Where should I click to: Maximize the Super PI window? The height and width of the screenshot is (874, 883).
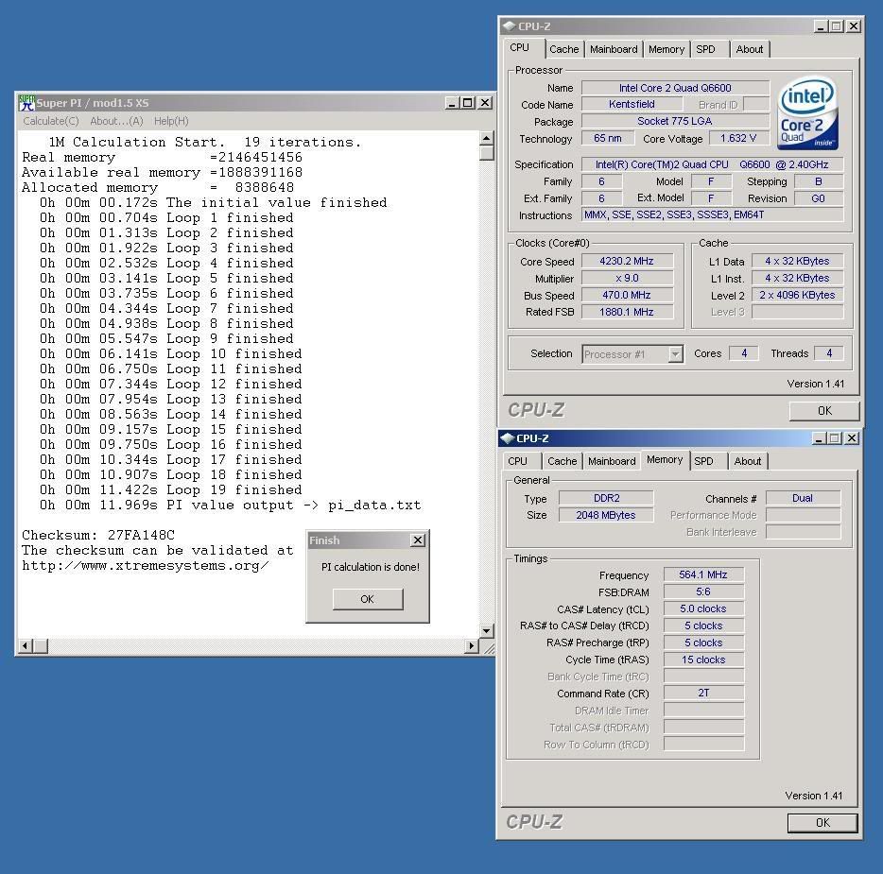point(467,103)
